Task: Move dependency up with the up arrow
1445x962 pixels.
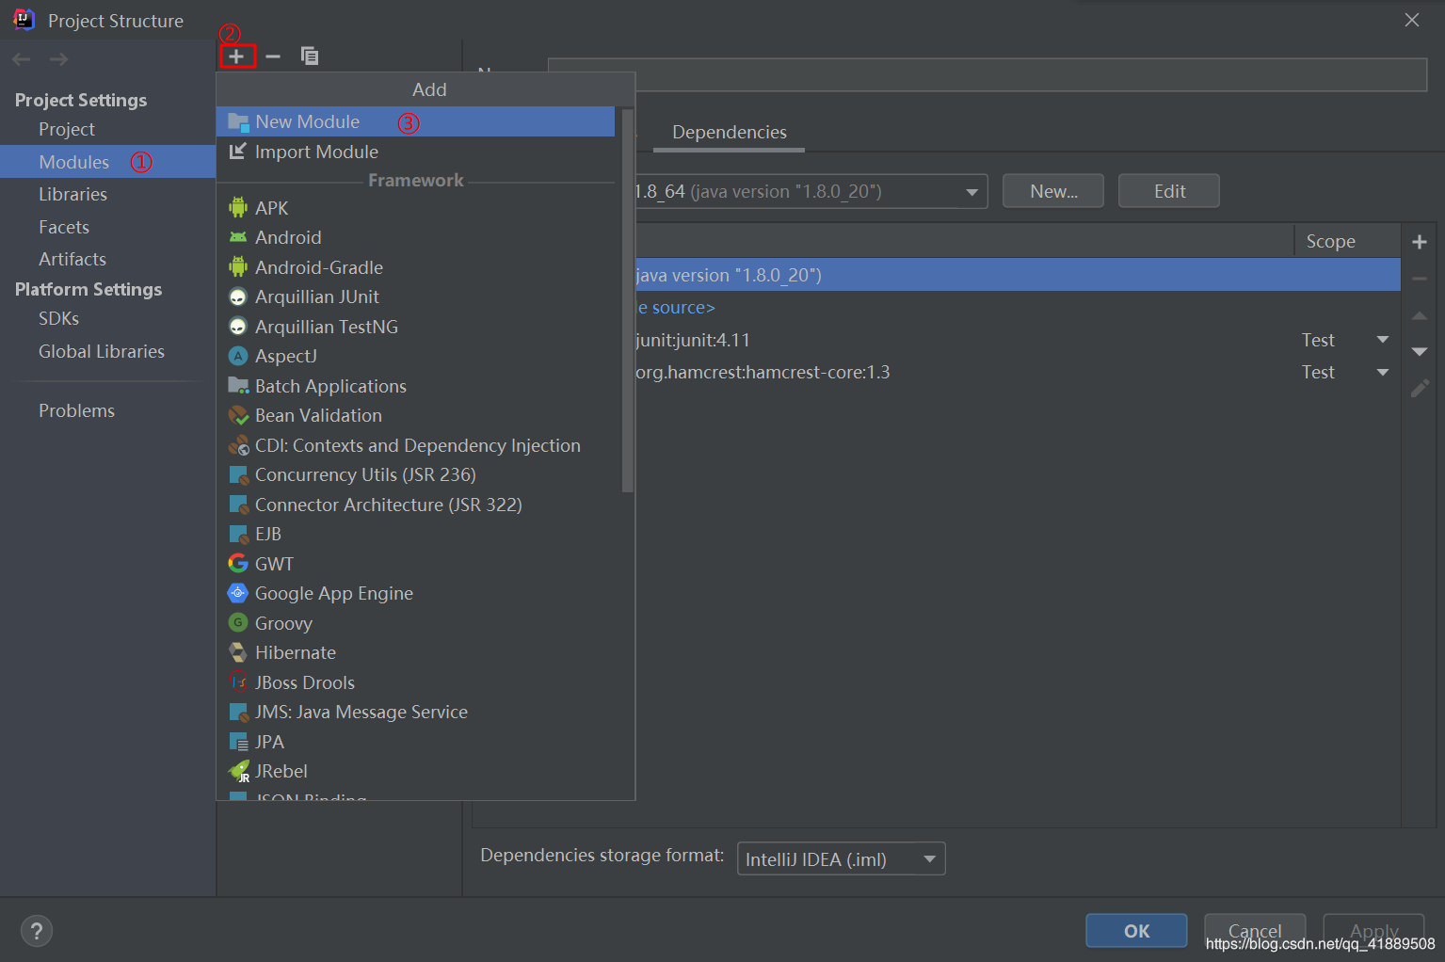Action: coord(1420,316)
